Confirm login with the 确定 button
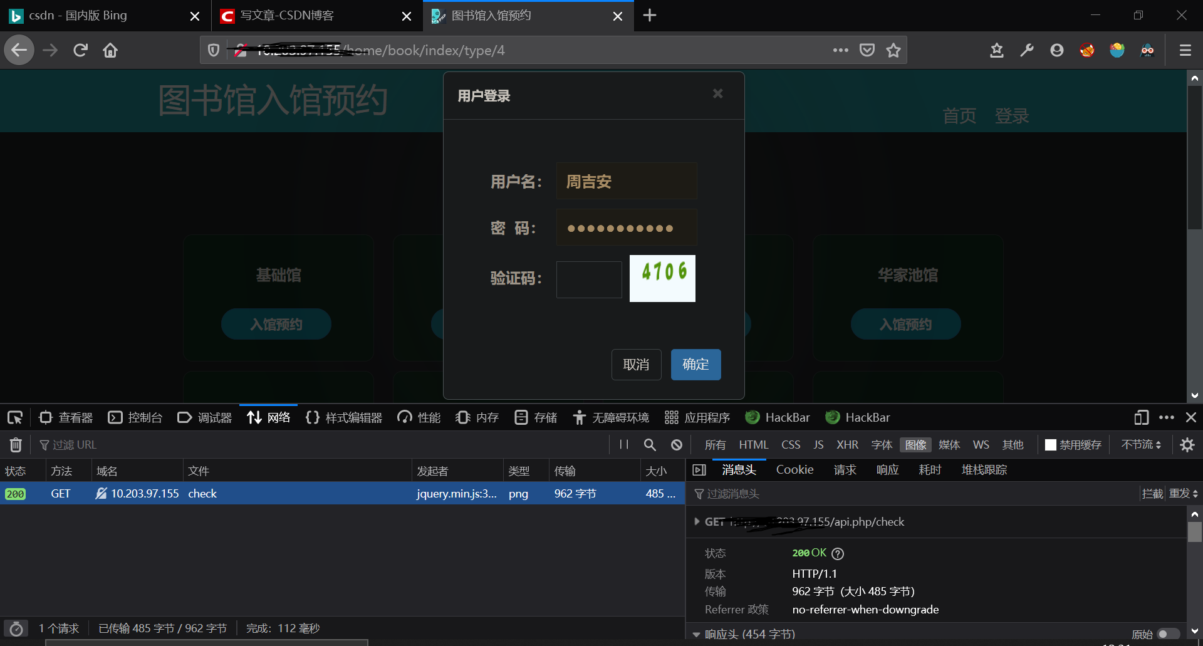 (696, 365)
